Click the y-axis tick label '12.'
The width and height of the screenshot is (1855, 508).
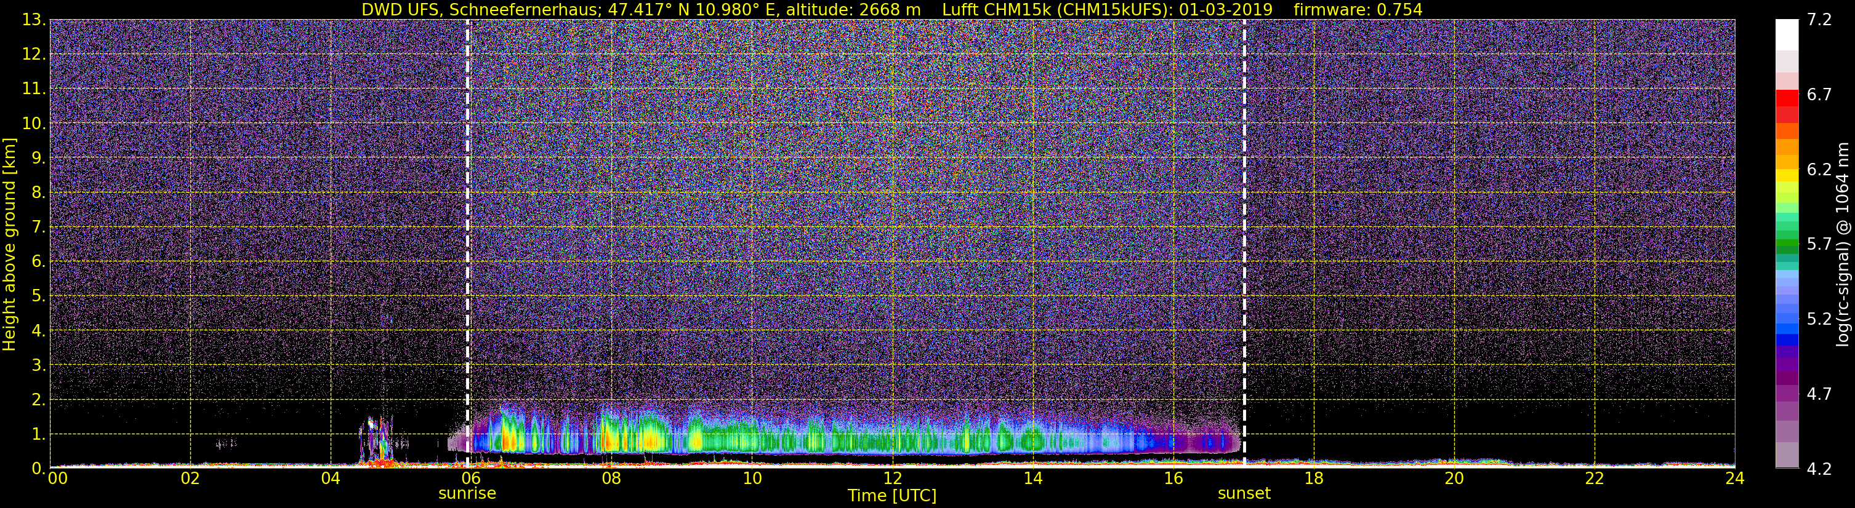[34, 55]
